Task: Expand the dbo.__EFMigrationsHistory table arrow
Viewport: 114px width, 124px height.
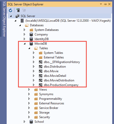Action: (34, 62)
